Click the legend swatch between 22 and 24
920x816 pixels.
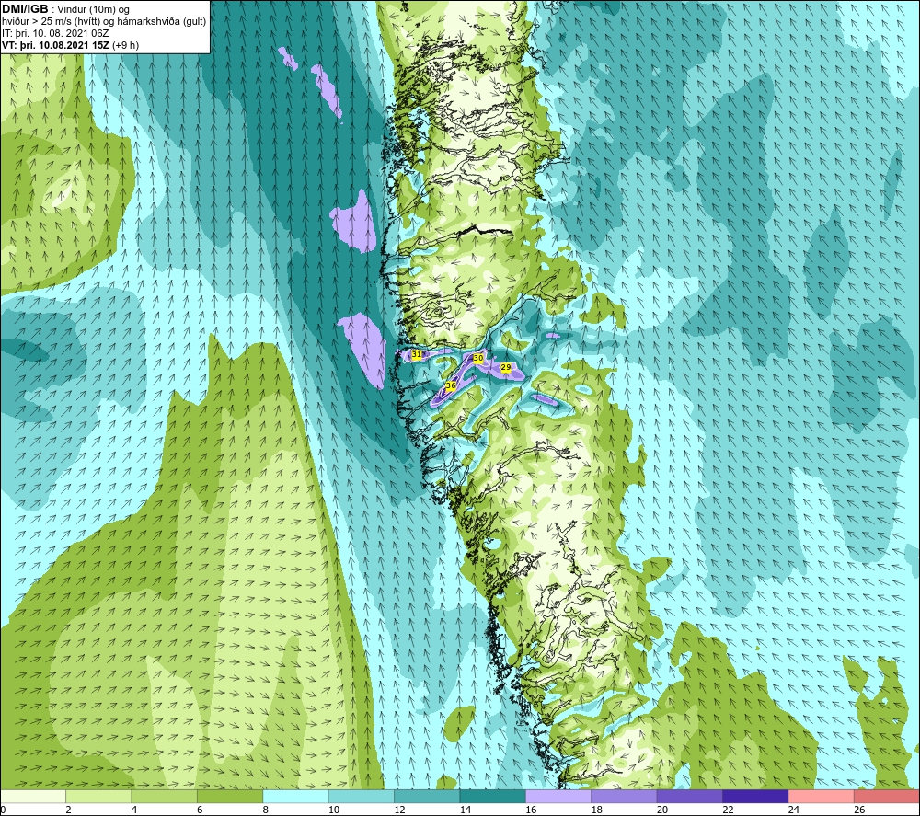(x=755, y=796)
